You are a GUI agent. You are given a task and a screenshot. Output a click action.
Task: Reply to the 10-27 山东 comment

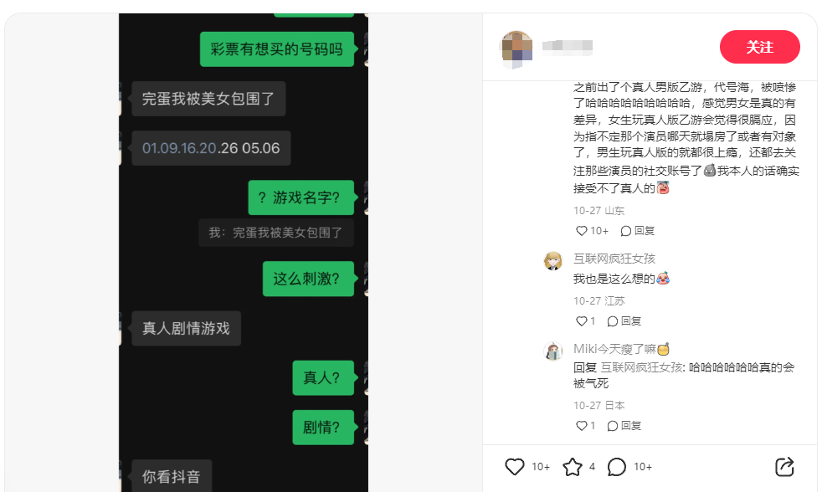pyautogui.click(x=638, y=231)
